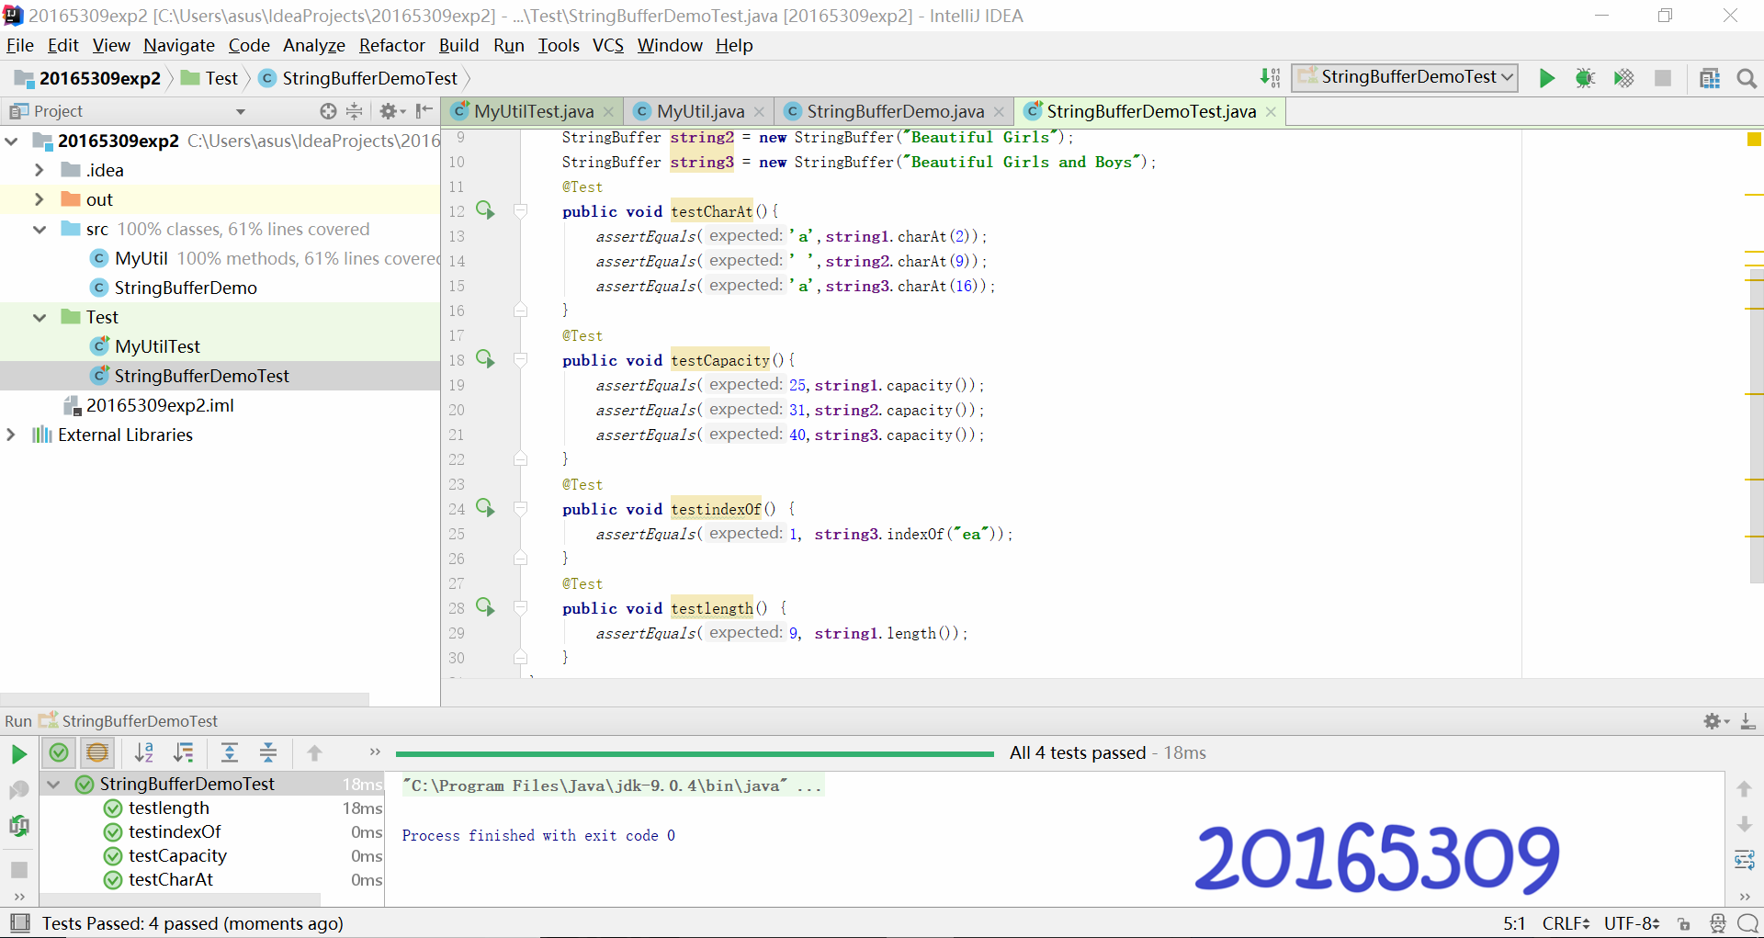Click the make project build icon
Viewport: 1764px width, 938px height.
point(1271,78)
